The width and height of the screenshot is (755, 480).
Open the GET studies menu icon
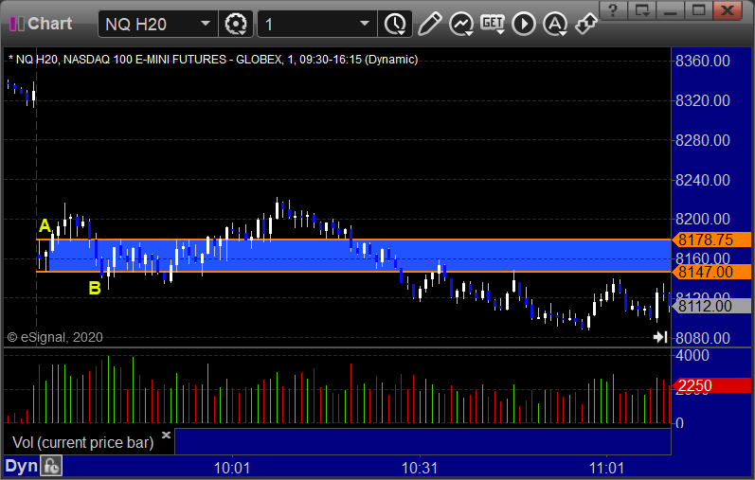tap(493, 24)
